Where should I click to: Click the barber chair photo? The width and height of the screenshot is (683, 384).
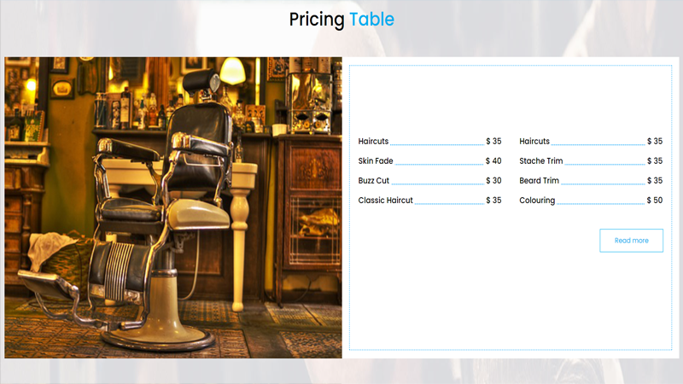tap(173, 207)
